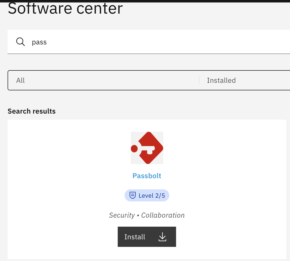Screen dimensions: 290x261
Task: Click the divider between All and Installed
Action: [x=199, y=80]
